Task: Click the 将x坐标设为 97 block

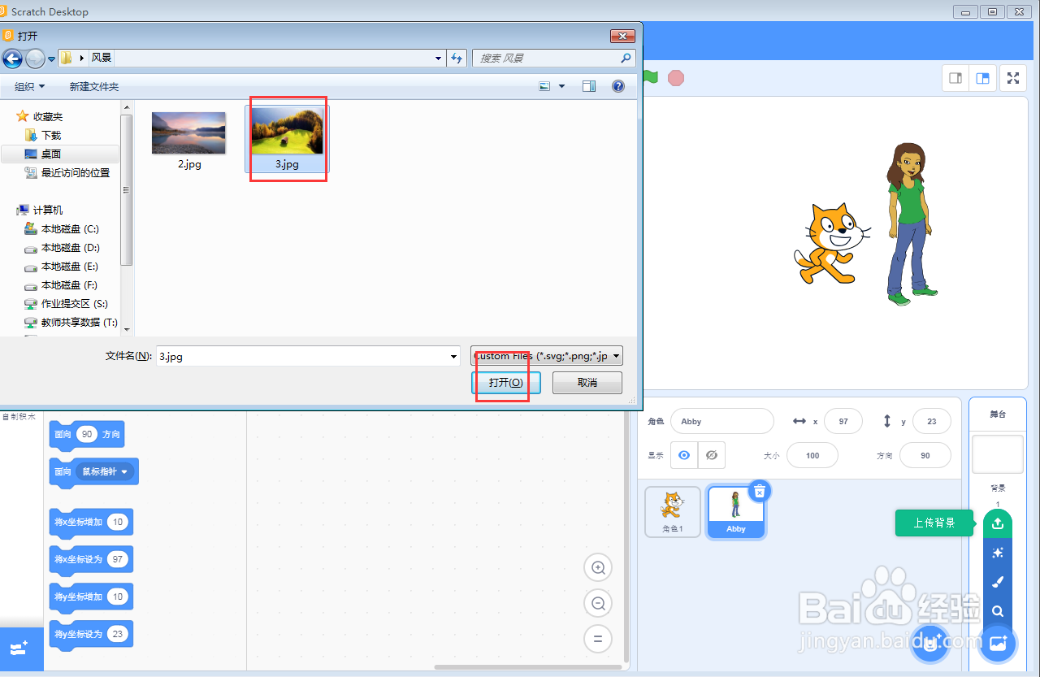Action: tap(91, 559)
